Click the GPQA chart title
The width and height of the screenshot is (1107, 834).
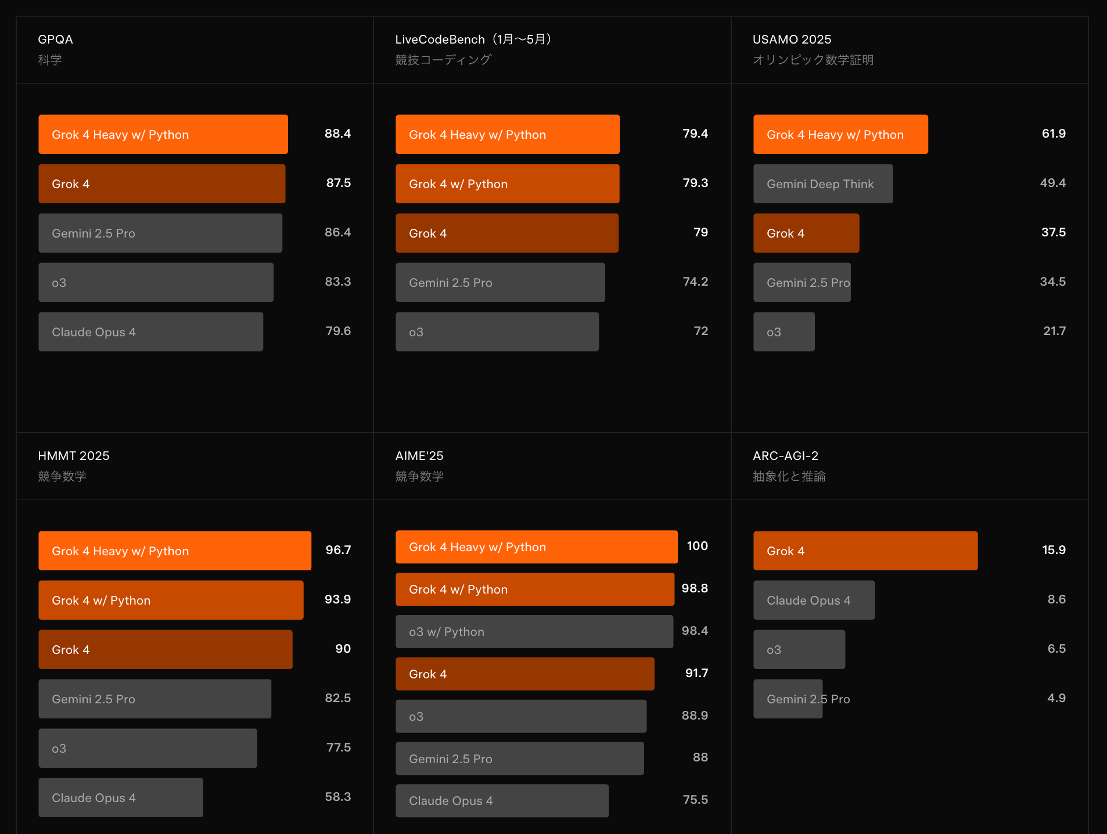point(55,39)
